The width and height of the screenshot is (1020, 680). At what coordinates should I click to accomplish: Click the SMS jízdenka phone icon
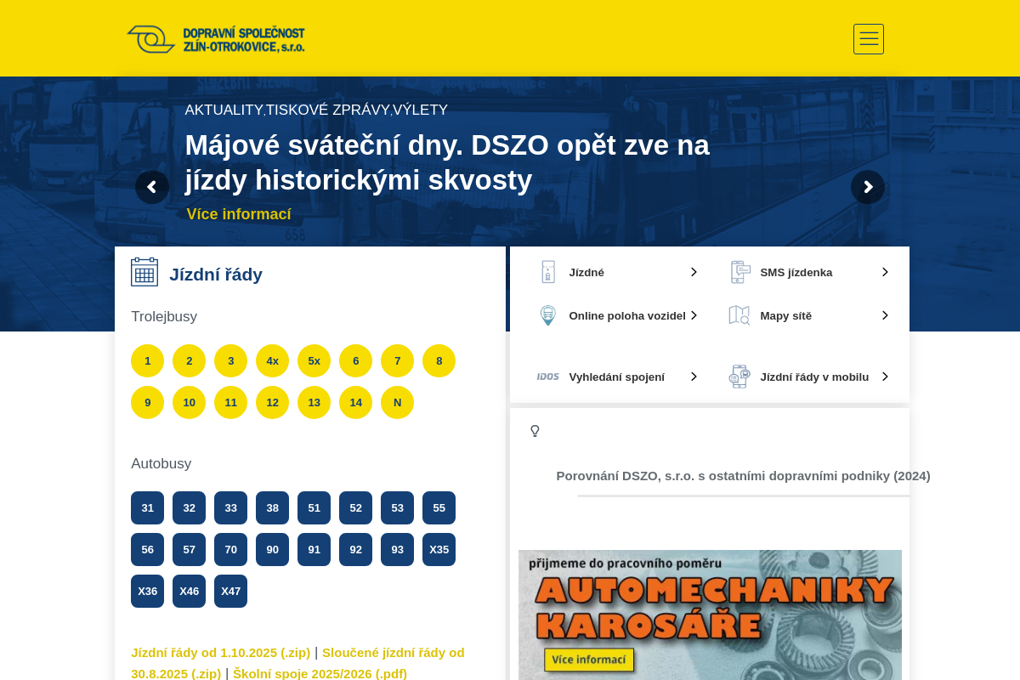point(740,272)
